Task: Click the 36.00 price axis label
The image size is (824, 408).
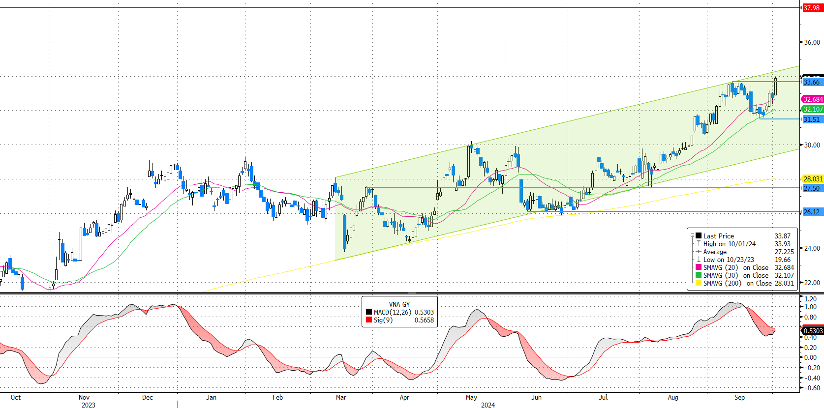Action: click(x=812, y=42)
